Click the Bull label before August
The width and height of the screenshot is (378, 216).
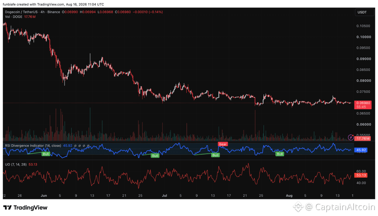280,154
